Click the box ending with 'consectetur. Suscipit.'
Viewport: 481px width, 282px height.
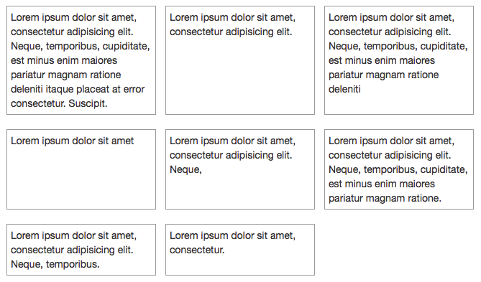(81, 60)
